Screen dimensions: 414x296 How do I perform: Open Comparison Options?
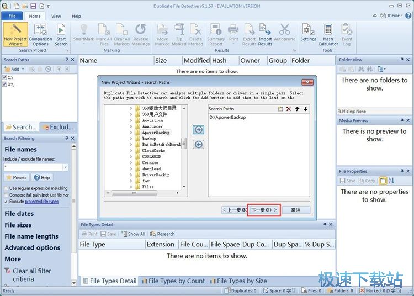point(40,34)
